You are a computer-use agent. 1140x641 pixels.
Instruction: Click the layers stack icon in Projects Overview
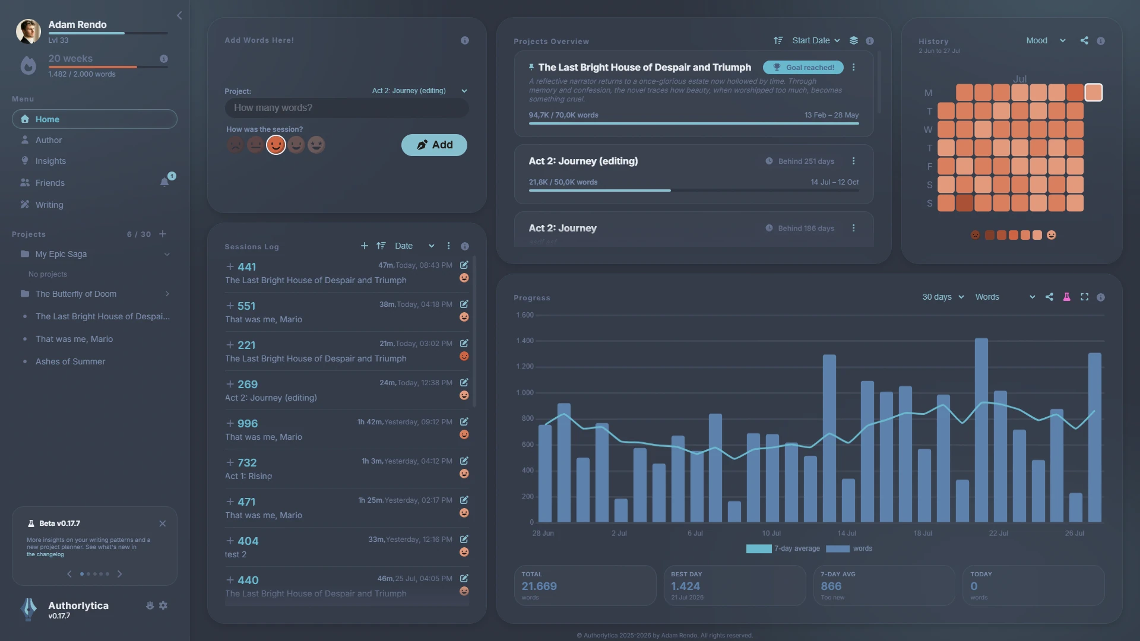(854, 40)
